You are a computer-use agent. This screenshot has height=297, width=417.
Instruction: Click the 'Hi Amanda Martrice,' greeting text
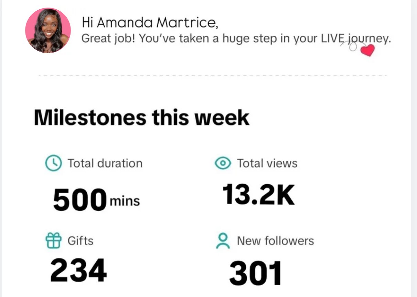[150, 23]
